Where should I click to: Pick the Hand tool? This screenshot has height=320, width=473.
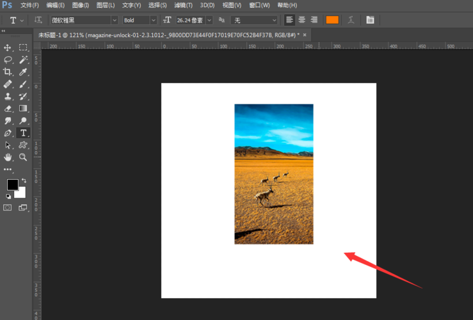8,157
